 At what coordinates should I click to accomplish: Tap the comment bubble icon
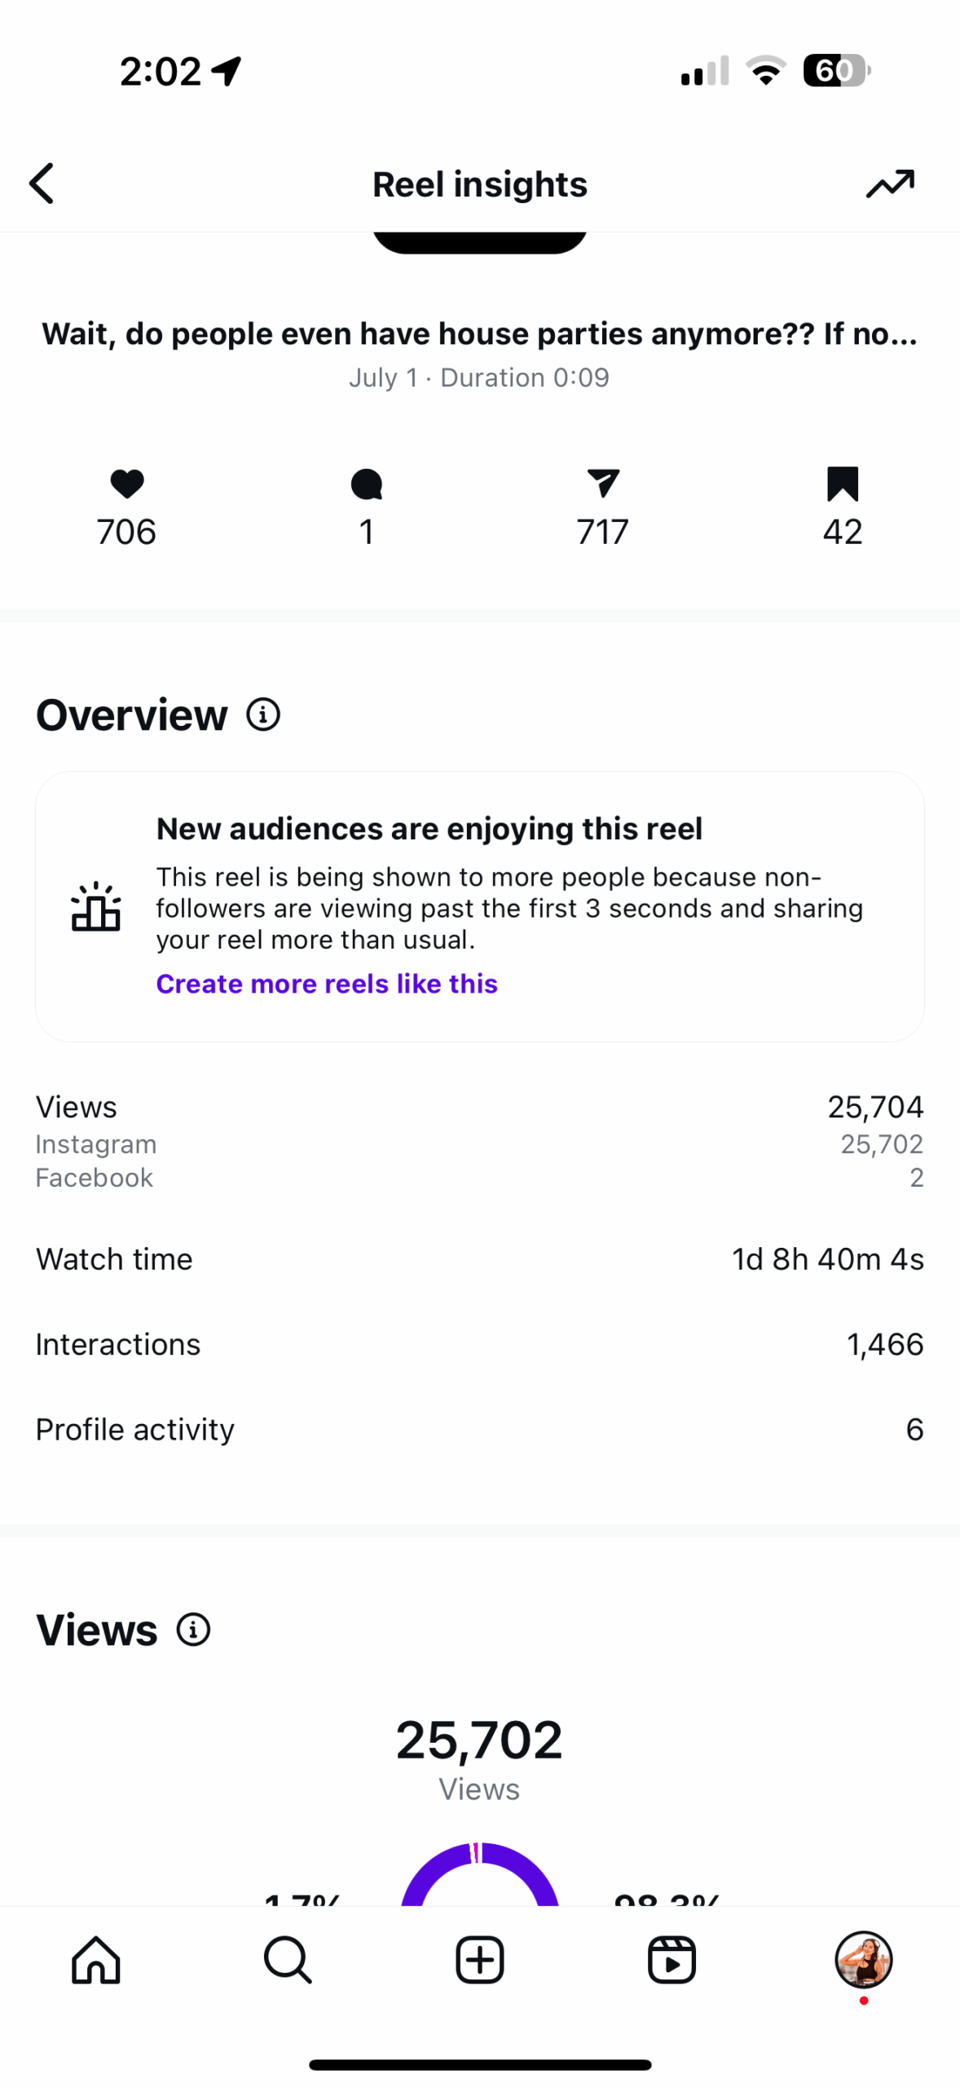[366, 484]
